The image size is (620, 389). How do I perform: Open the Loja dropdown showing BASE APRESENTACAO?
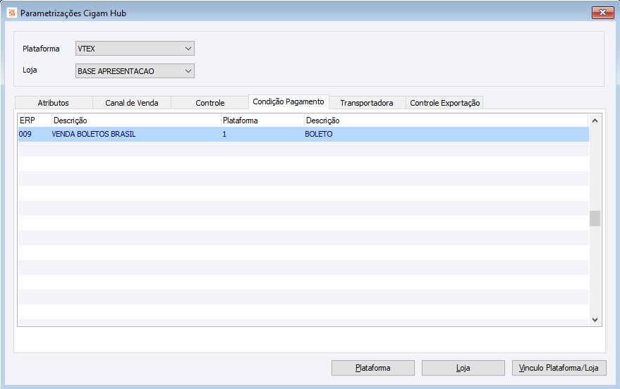tap(135, 71)
